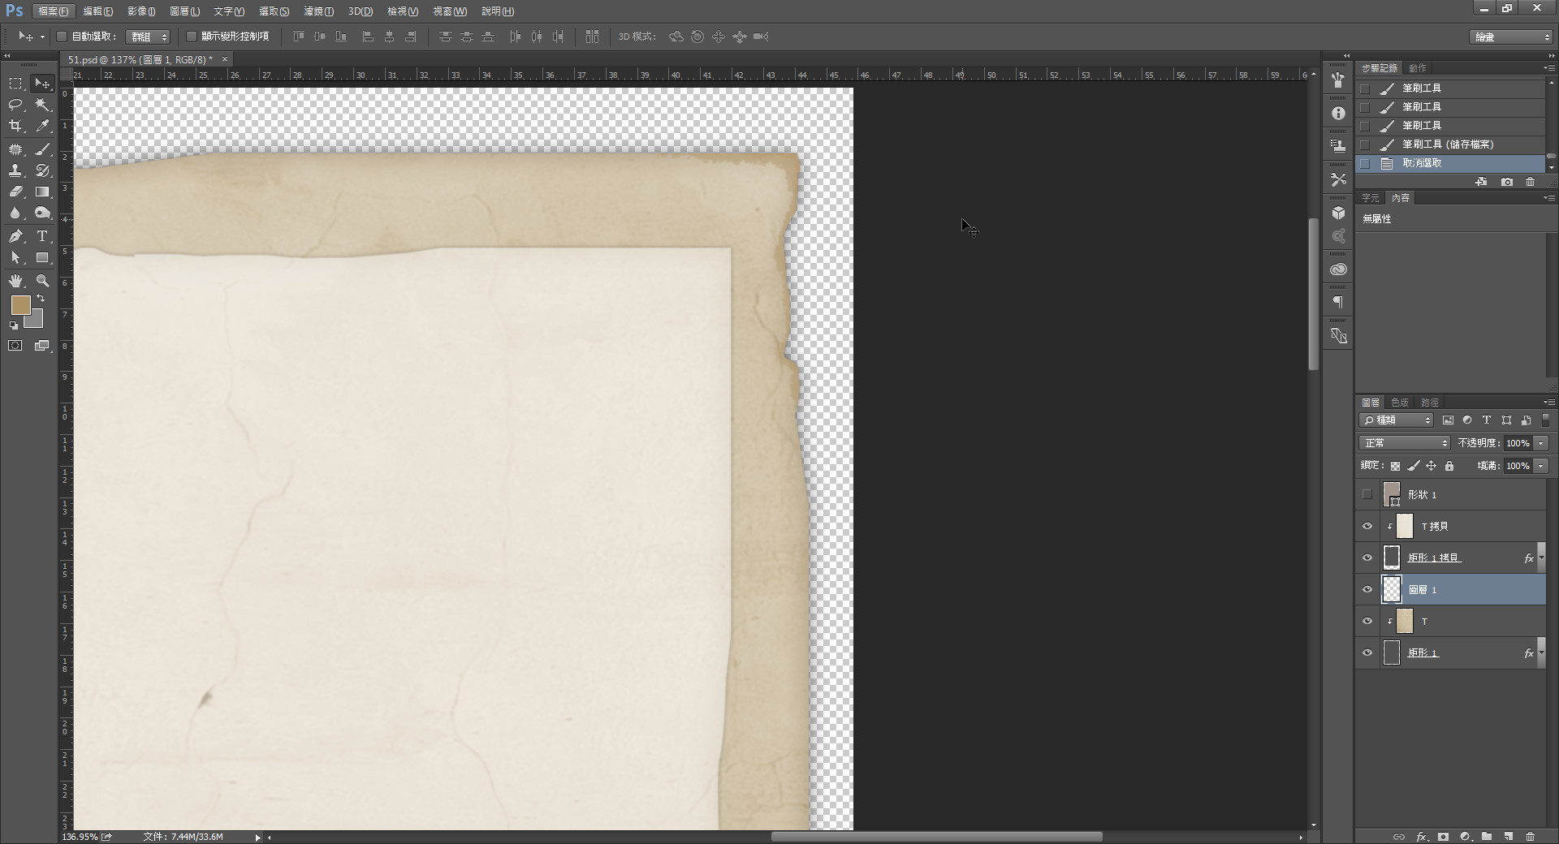Open the 濾鏡 menu

coord(318,11)
